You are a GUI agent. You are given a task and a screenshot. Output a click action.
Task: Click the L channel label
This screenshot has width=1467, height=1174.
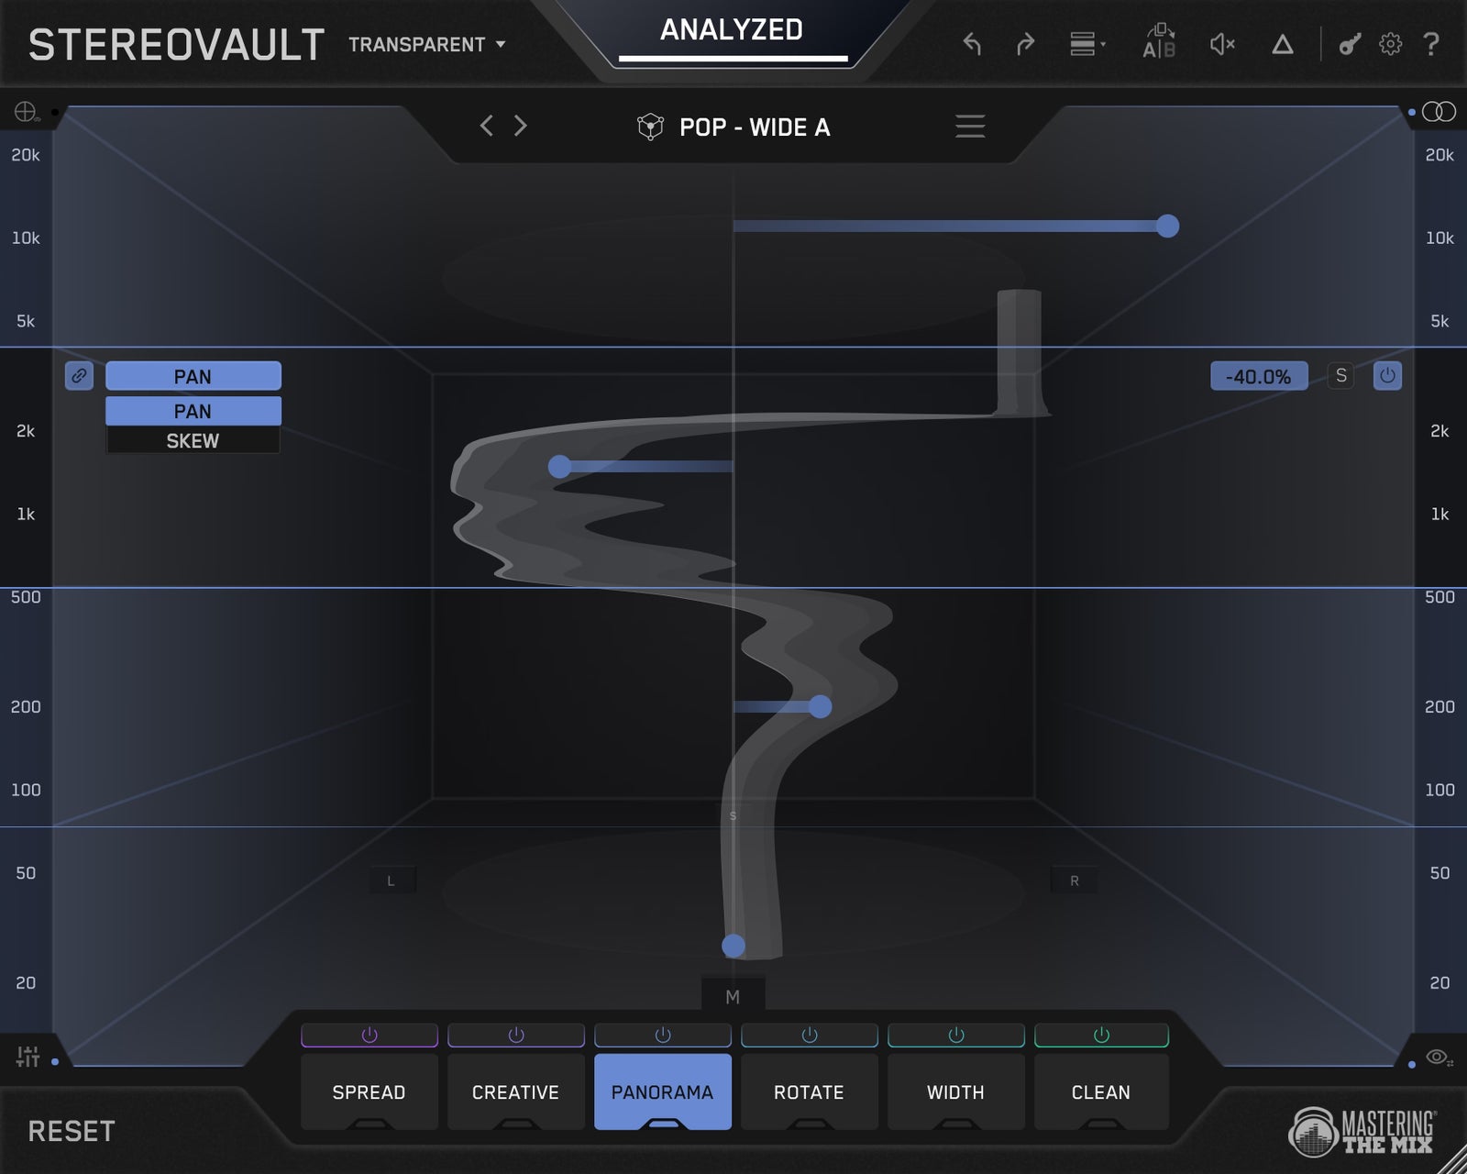[392, 880]
